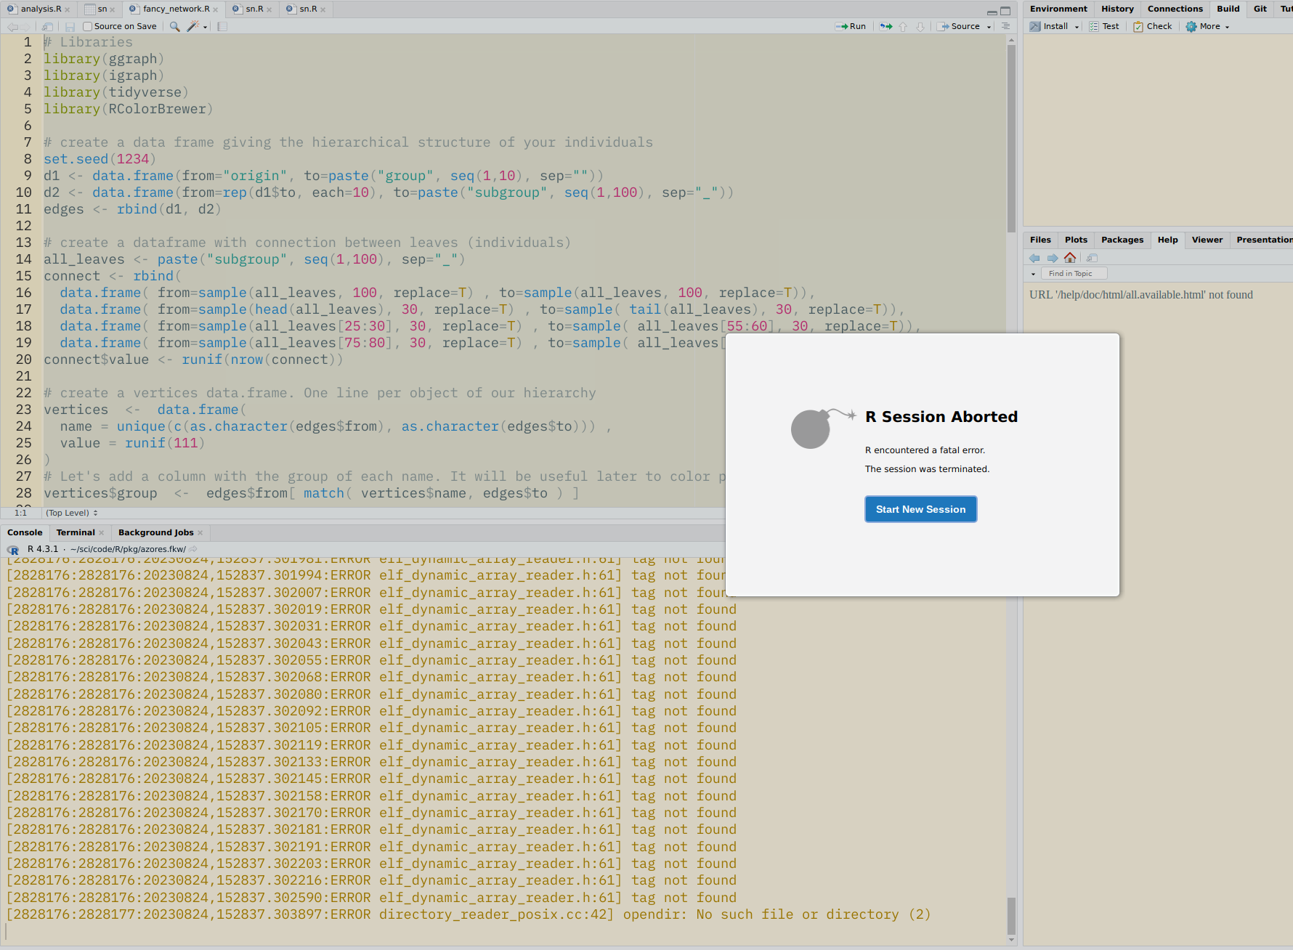Viewport: 1293px width, 950px height.
Task: Open the document outline panel
Action: pos(222,26)
